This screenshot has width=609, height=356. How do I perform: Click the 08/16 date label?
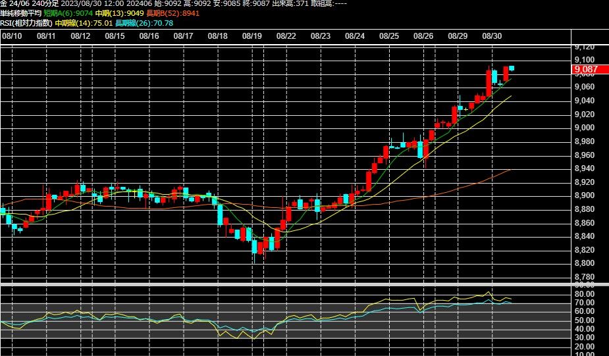click(x=149, y=36)
